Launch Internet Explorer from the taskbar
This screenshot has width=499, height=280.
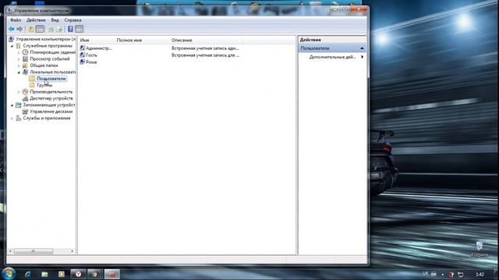coord(28,275)
